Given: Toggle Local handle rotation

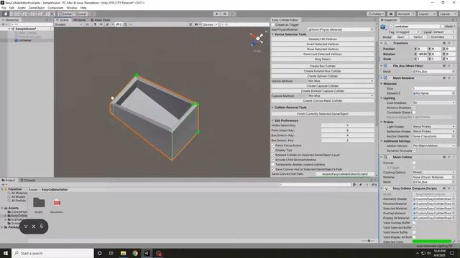Looking at the screenshot, I should pos(80,14).
